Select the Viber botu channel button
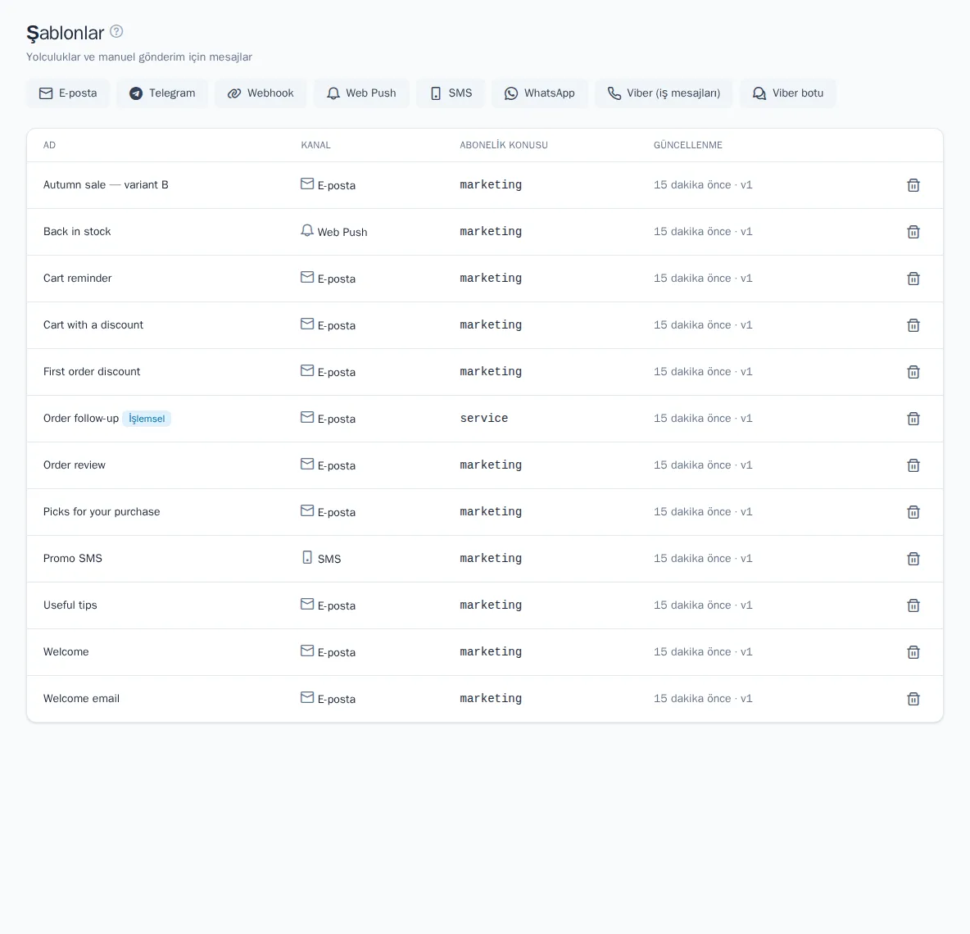Screen dimensions: 970x934 click(788, 93)
